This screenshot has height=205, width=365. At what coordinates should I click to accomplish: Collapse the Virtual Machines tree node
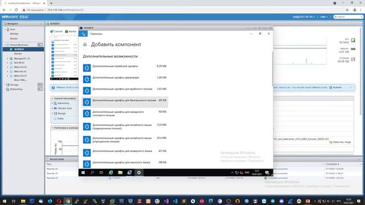tap(5, 45)
